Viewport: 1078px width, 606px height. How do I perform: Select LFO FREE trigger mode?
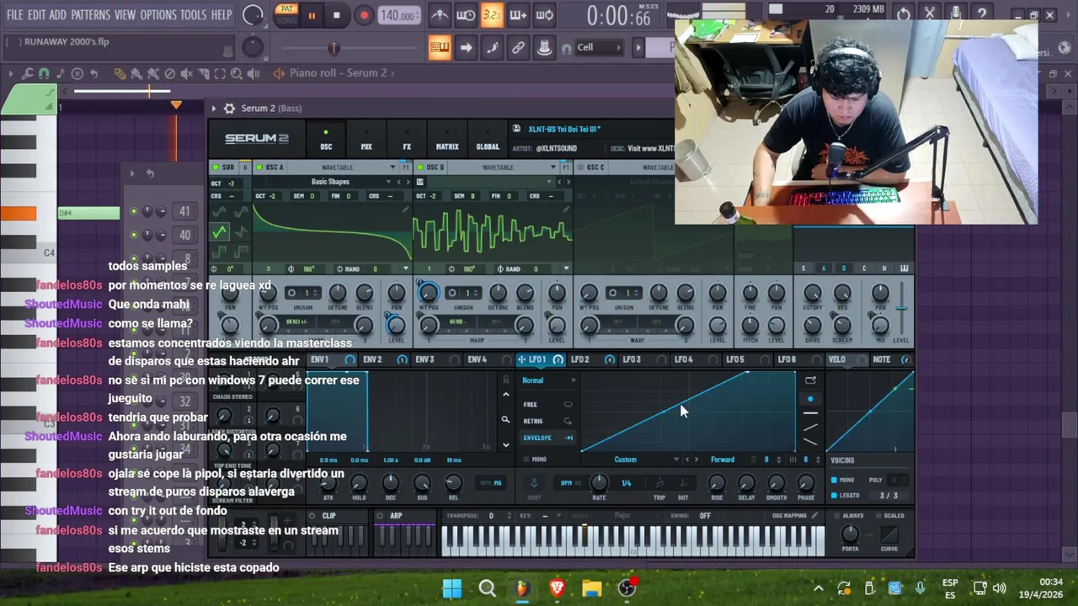[547, 404]
